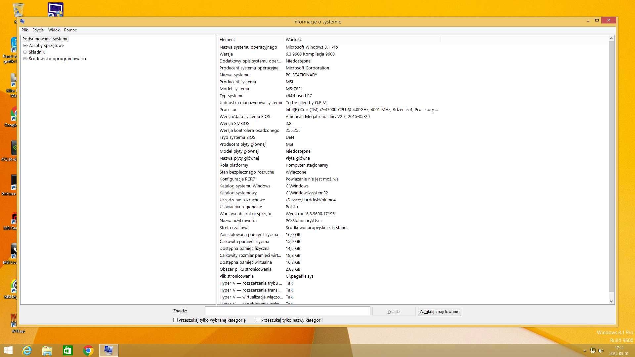Select Podsumowanie systemu in the tree
The height and width of the screenshot is (357, 635).
(45, 39)
